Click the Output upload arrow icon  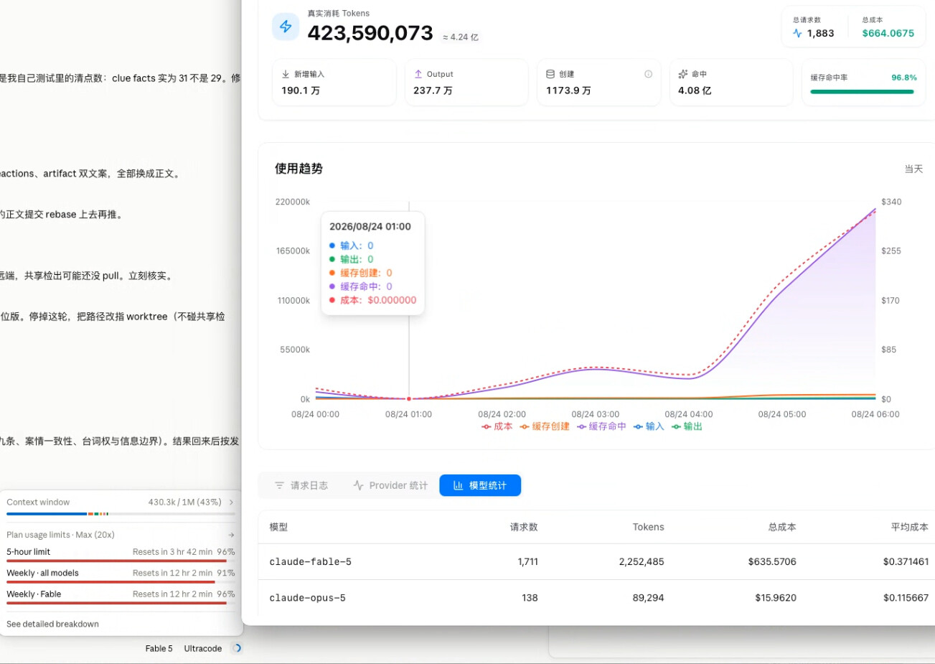[x=418, y=74]
